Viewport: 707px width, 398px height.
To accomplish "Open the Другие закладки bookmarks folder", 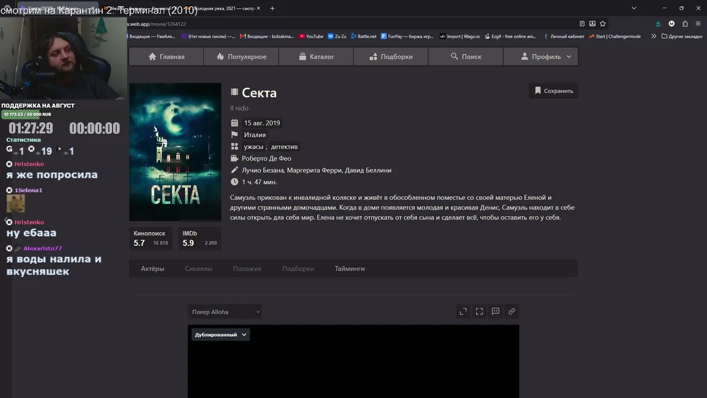I will click(682, 36).
